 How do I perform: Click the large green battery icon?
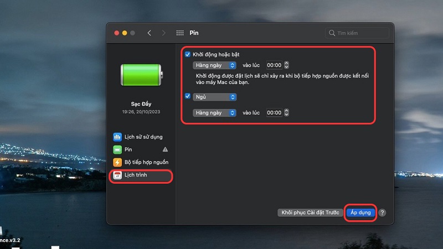[142, 75]
